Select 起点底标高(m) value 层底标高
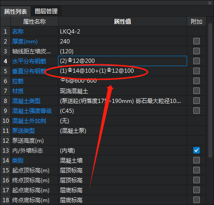214x205 pixels. (x=123, y=190)
